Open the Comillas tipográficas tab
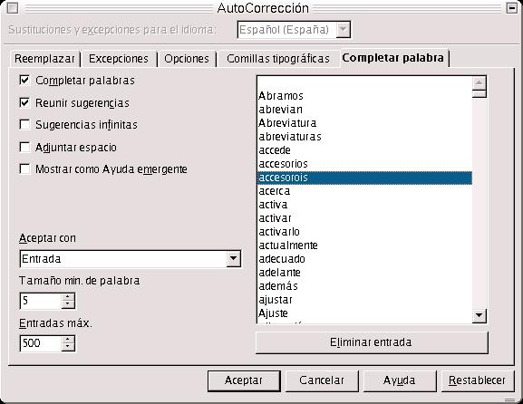The height and width of the screenshot is (404, 523). 278,59
